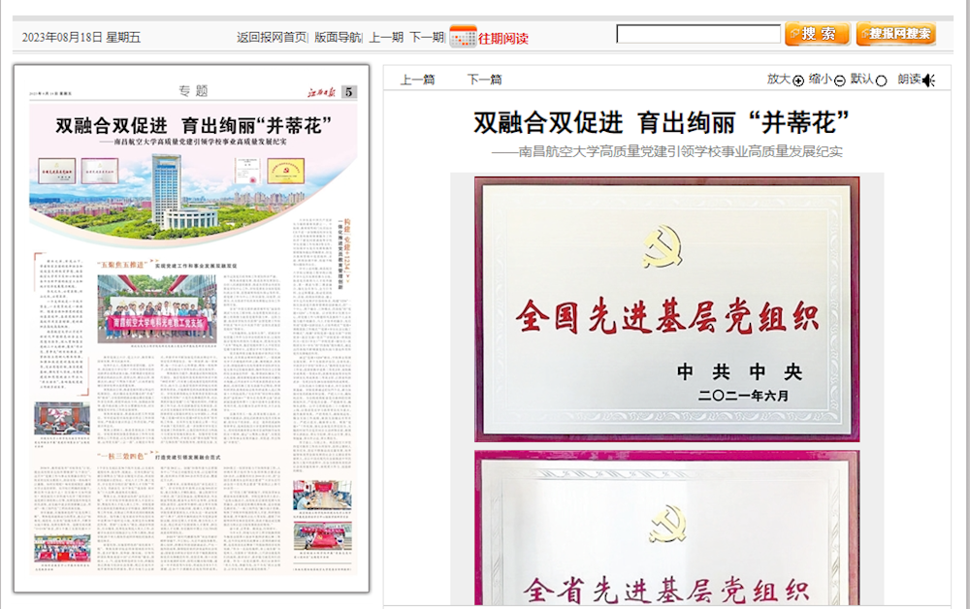Click the group photo with red banner in preview

pos(158,308)
